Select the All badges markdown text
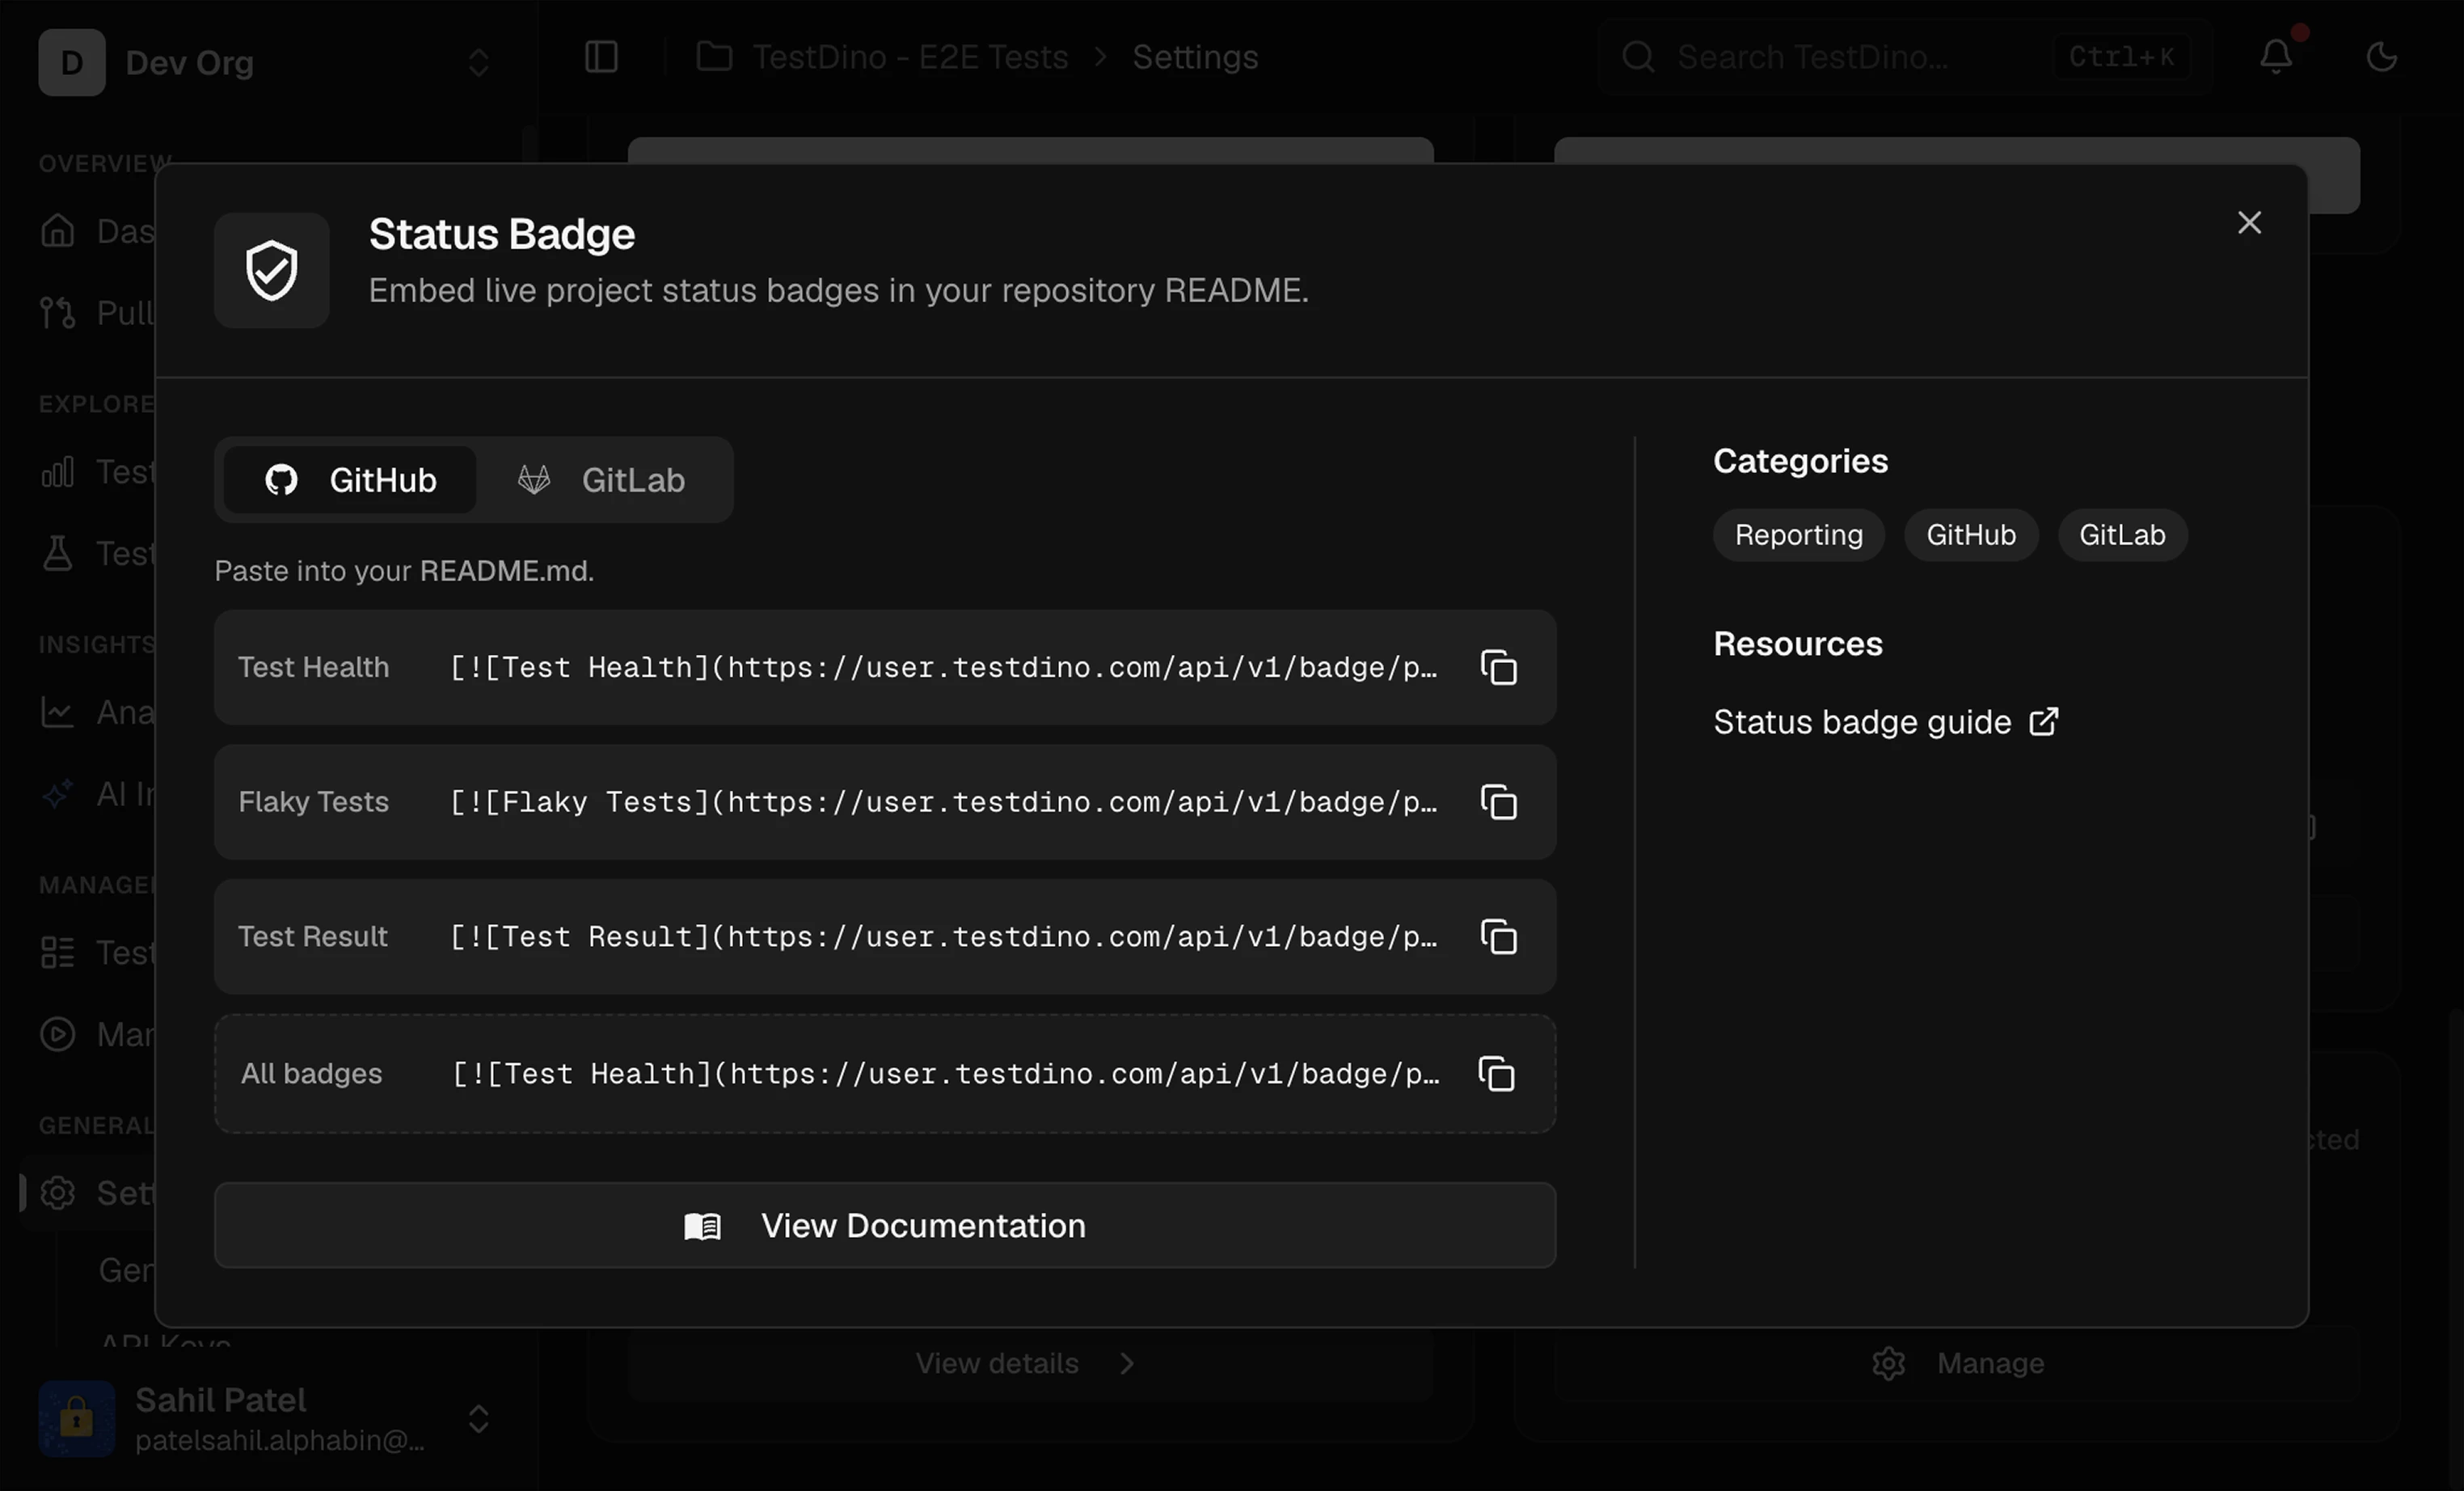This screenshot has height=1491, width=2464. (946, 1074)
